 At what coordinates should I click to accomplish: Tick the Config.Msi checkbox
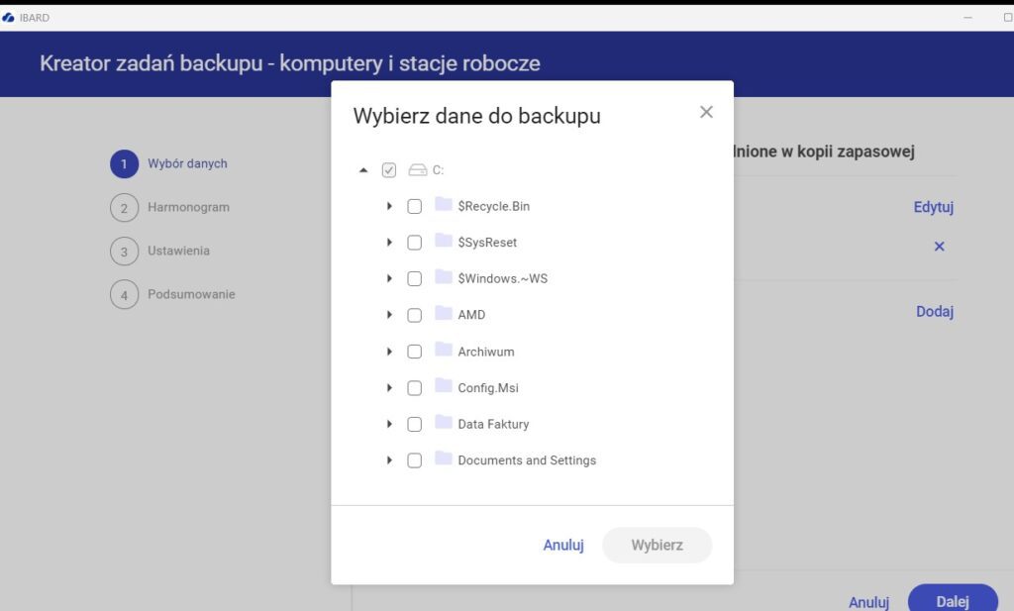414,387
